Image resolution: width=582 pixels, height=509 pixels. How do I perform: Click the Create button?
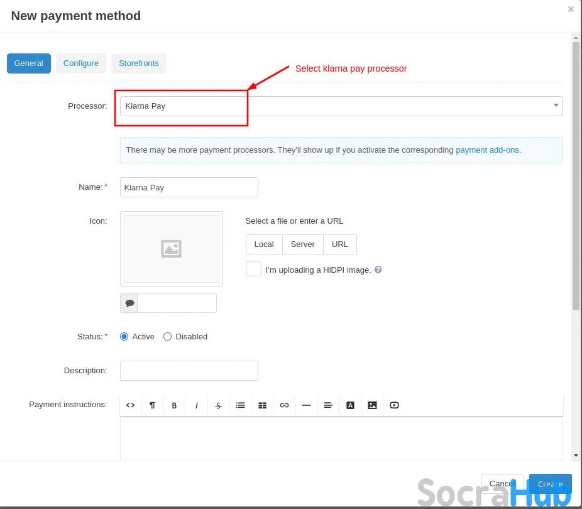tap(550, 484)
